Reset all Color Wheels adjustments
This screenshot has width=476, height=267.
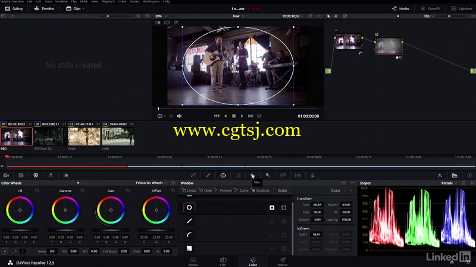tap(173, 183)
